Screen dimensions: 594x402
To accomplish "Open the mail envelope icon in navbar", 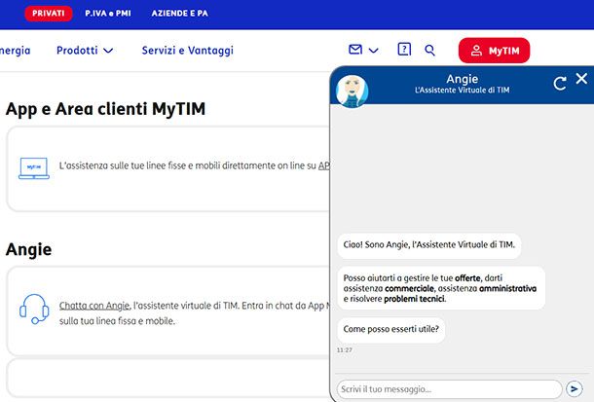I will tap(355, 51).
